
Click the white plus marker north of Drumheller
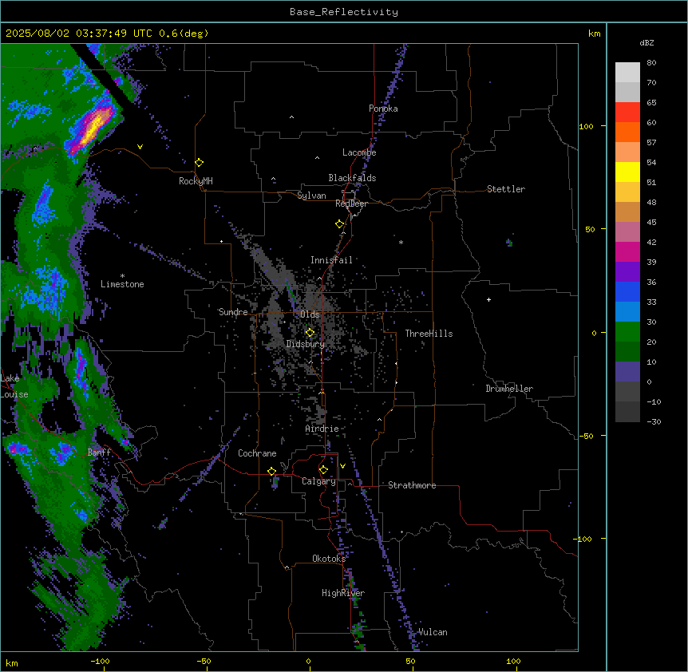[x=488, y=299]
